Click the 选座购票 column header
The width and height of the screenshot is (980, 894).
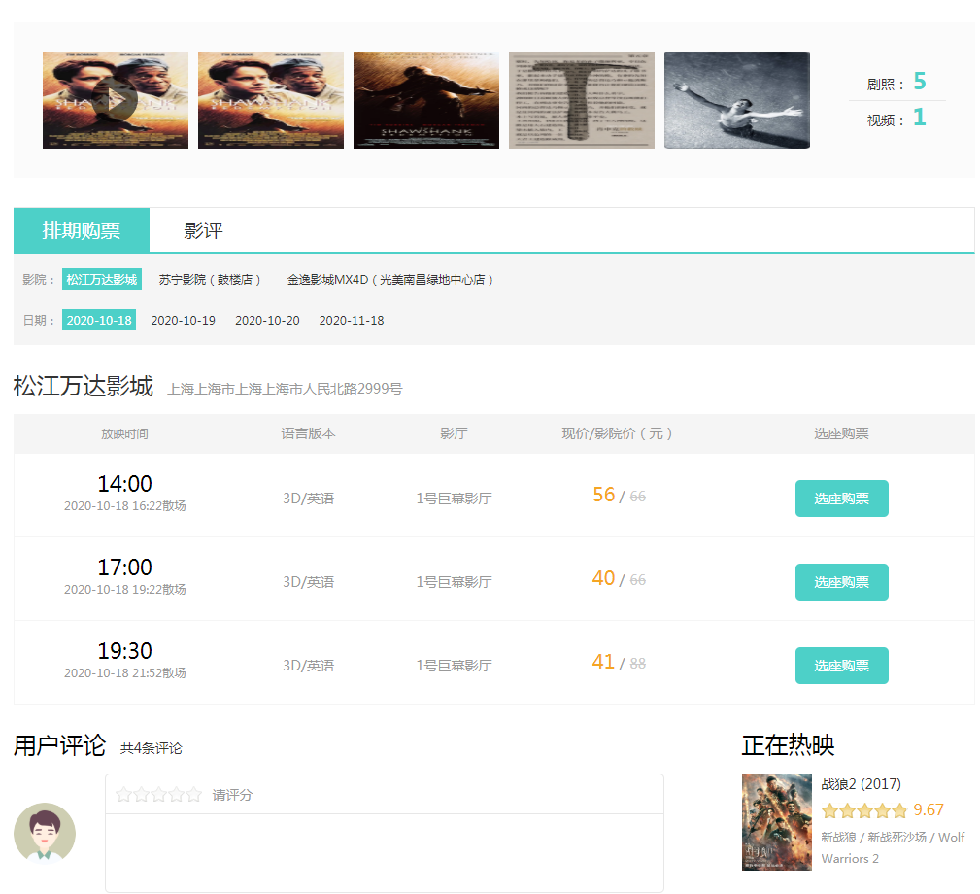coord(841,433)
